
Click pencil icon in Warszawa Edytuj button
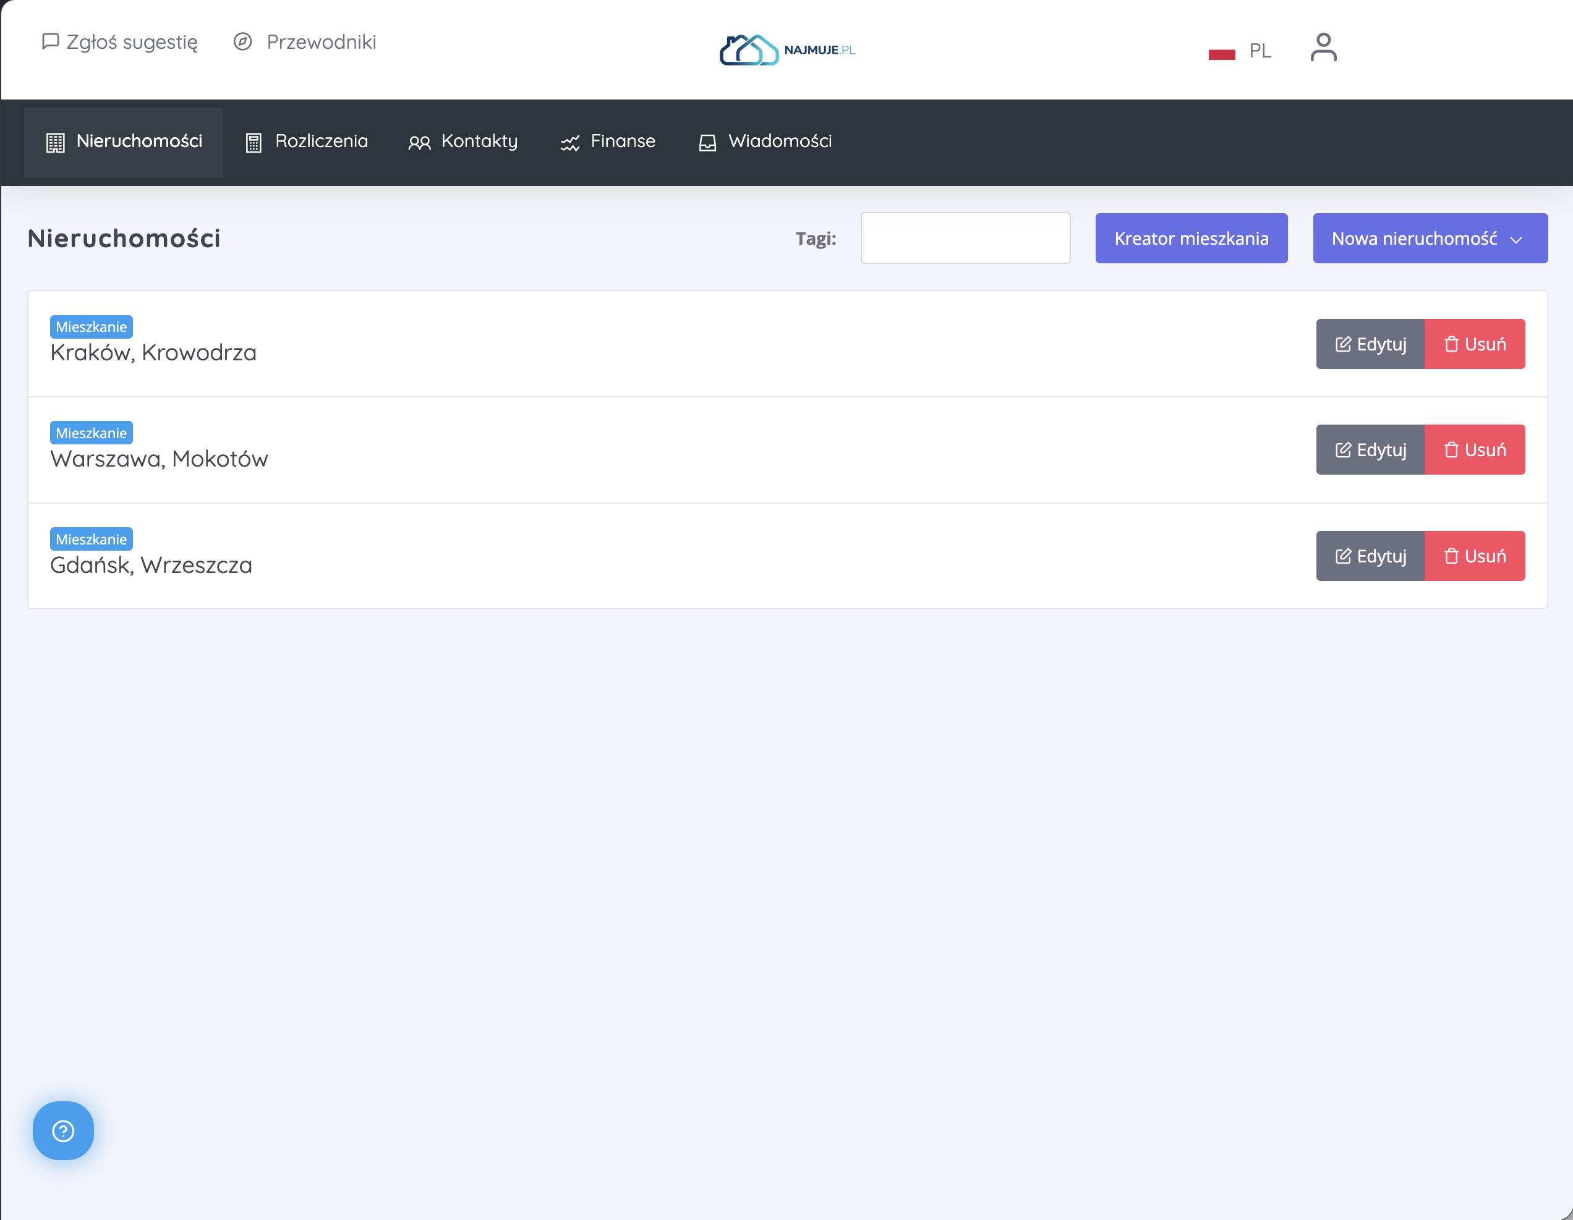pos(1342,450)
